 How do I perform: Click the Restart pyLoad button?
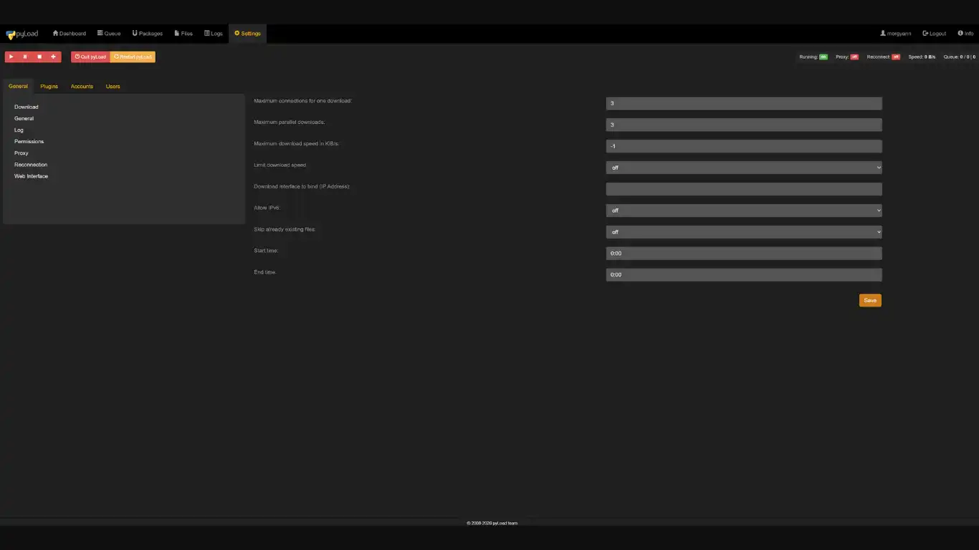[133, 57]
